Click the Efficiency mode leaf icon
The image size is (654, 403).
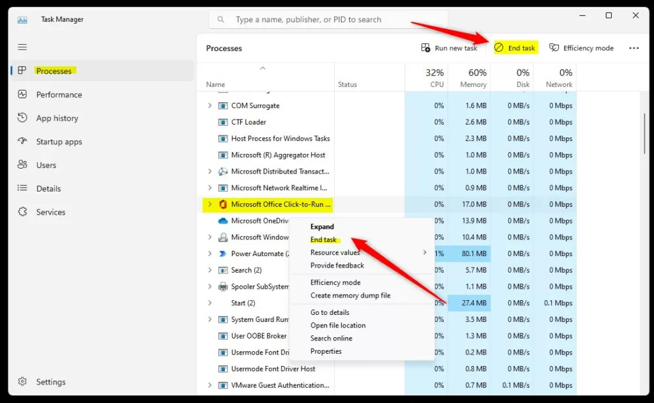tap(554, 47)
